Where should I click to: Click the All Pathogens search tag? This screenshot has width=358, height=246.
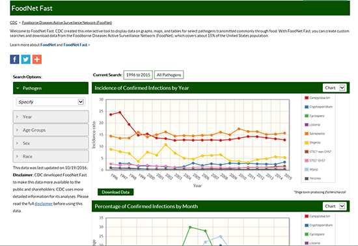tap(169, 75)
